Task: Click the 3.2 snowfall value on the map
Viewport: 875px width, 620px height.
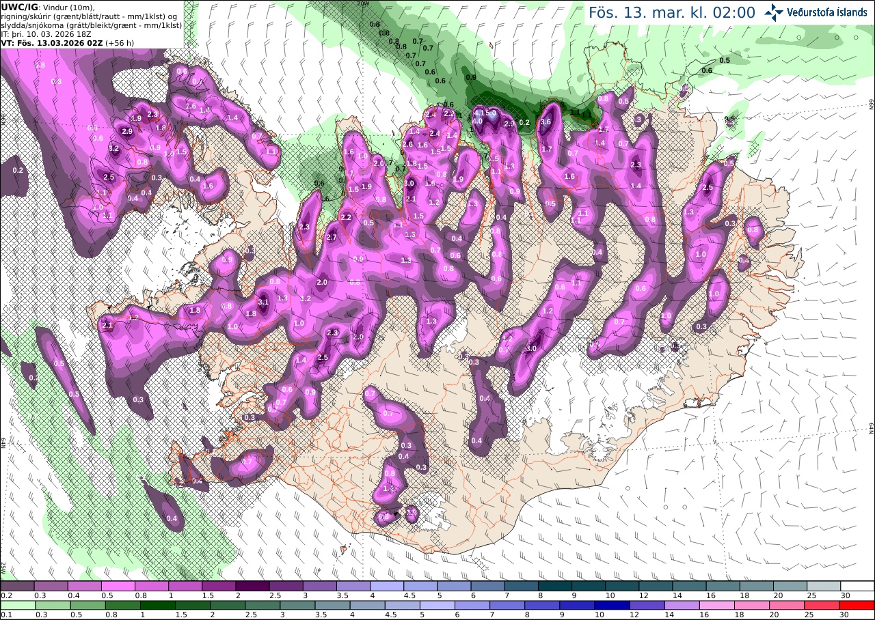Action: 114,148
